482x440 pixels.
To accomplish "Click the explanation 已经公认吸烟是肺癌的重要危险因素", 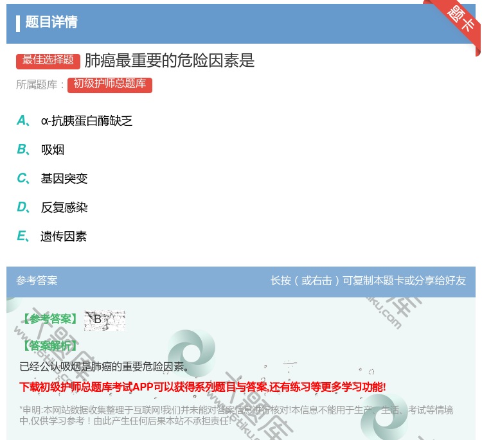I will click(x=104, y=367).
